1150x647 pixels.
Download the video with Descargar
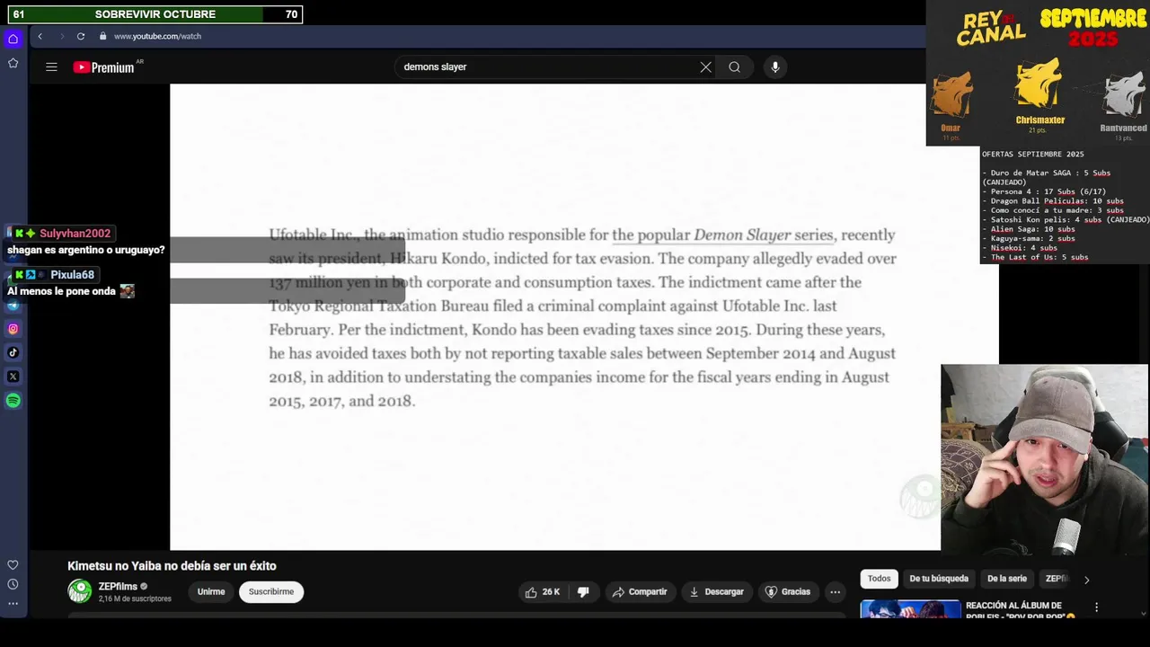coord(717,591)
